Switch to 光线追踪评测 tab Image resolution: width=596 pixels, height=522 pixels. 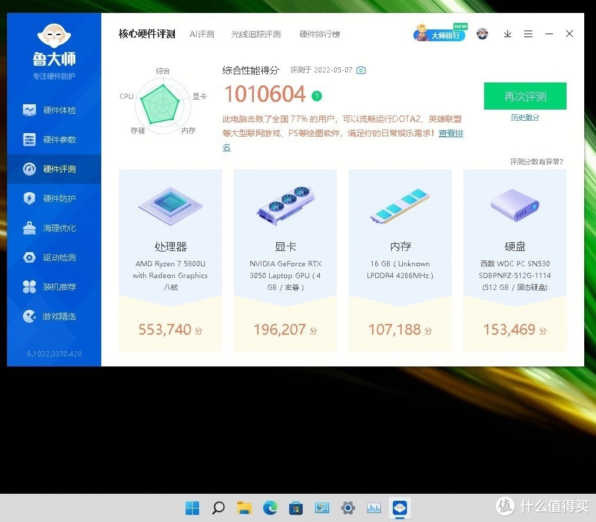tap(256, 34)
